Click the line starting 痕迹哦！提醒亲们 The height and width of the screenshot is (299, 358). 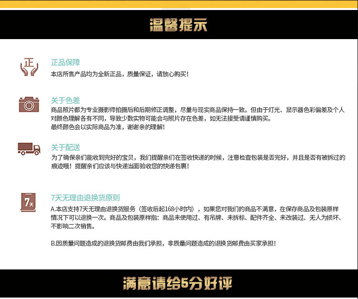point(120,166)
